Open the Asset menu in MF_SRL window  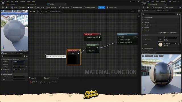coord(16,1)
